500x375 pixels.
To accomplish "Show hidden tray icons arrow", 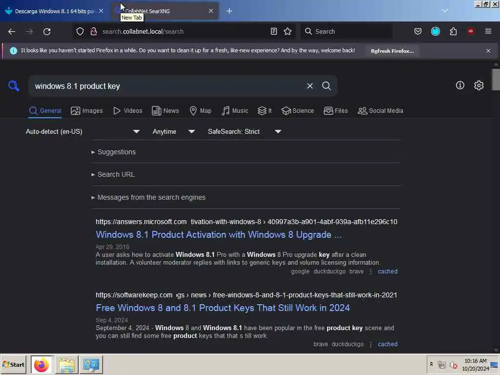I will (x=432, y=364).
